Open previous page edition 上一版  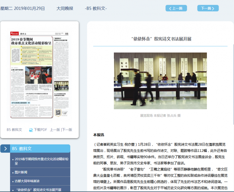click(x=55, y=129)
